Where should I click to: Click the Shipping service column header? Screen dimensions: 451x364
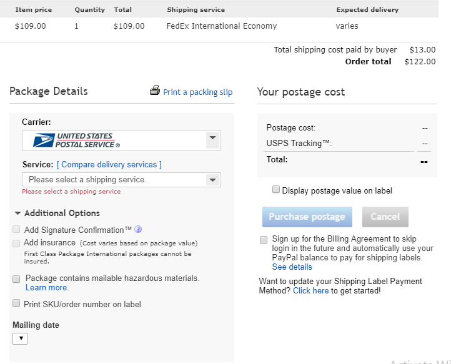196,10
